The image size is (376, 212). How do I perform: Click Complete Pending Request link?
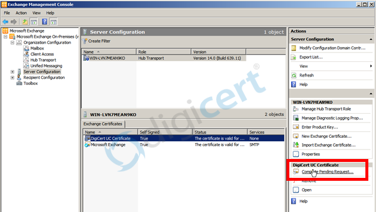(x=327, y=171)
